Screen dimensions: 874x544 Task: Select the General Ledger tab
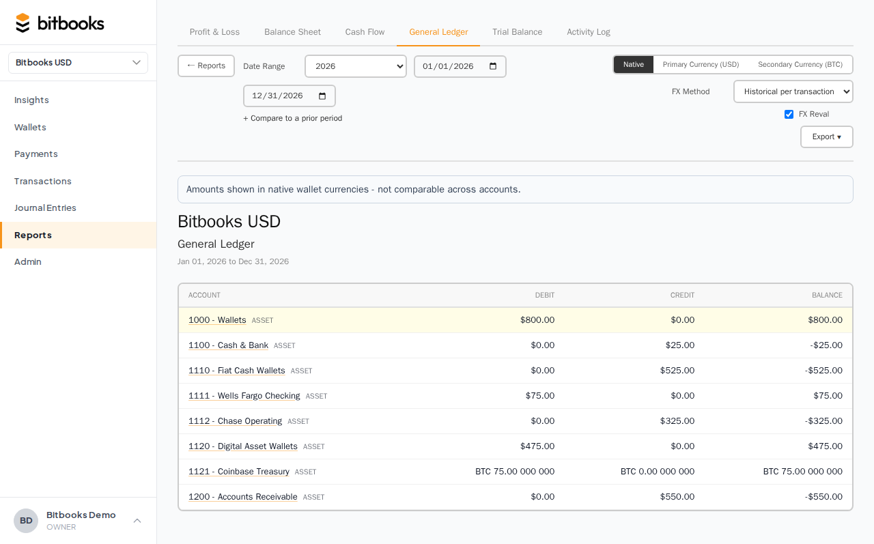[x=438, y=32]
